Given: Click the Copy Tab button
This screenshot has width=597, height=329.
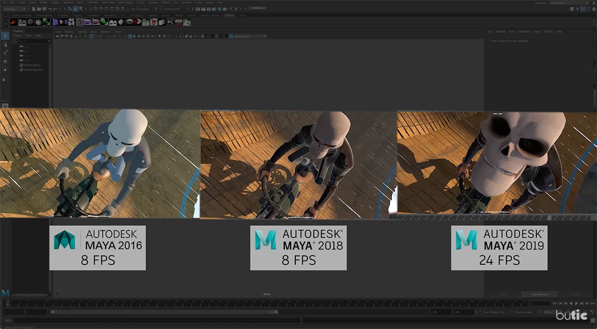Looking at the screenshot, I should [576, 295].
